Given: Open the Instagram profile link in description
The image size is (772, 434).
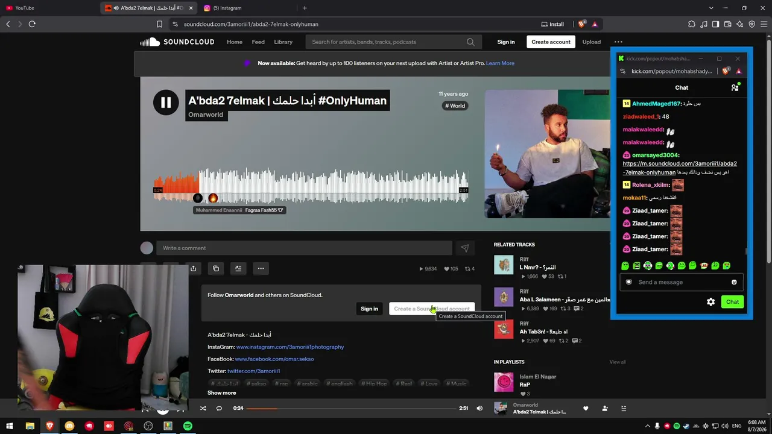Looking at the screenshot, I should (290, 347).
